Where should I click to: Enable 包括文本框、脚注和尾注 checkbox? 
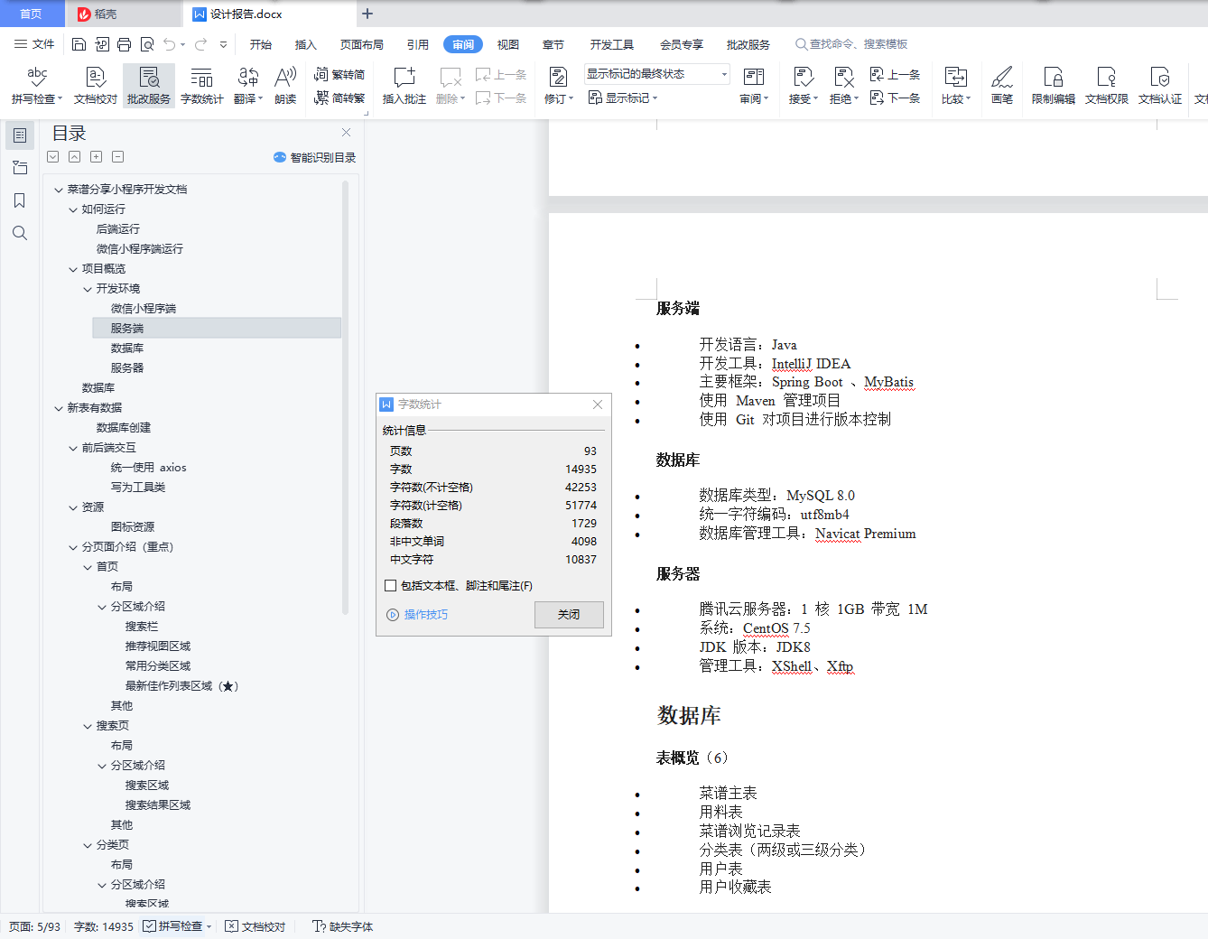pyautogui.click(x=391, y=585)
